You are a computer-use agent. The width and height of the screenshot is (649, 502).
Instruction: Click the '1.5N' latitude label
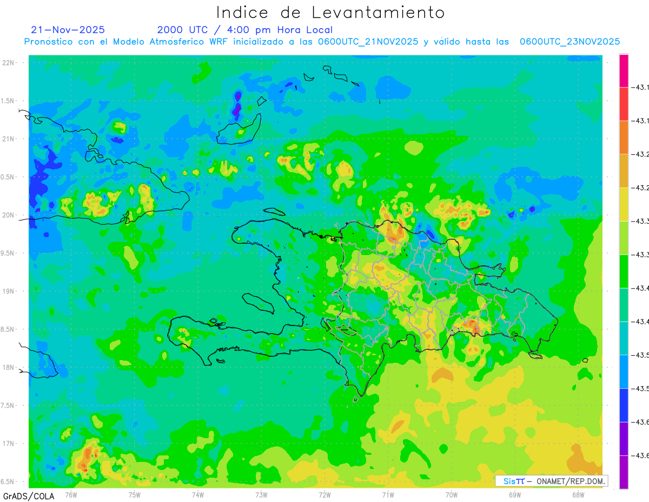click(9, 101)
